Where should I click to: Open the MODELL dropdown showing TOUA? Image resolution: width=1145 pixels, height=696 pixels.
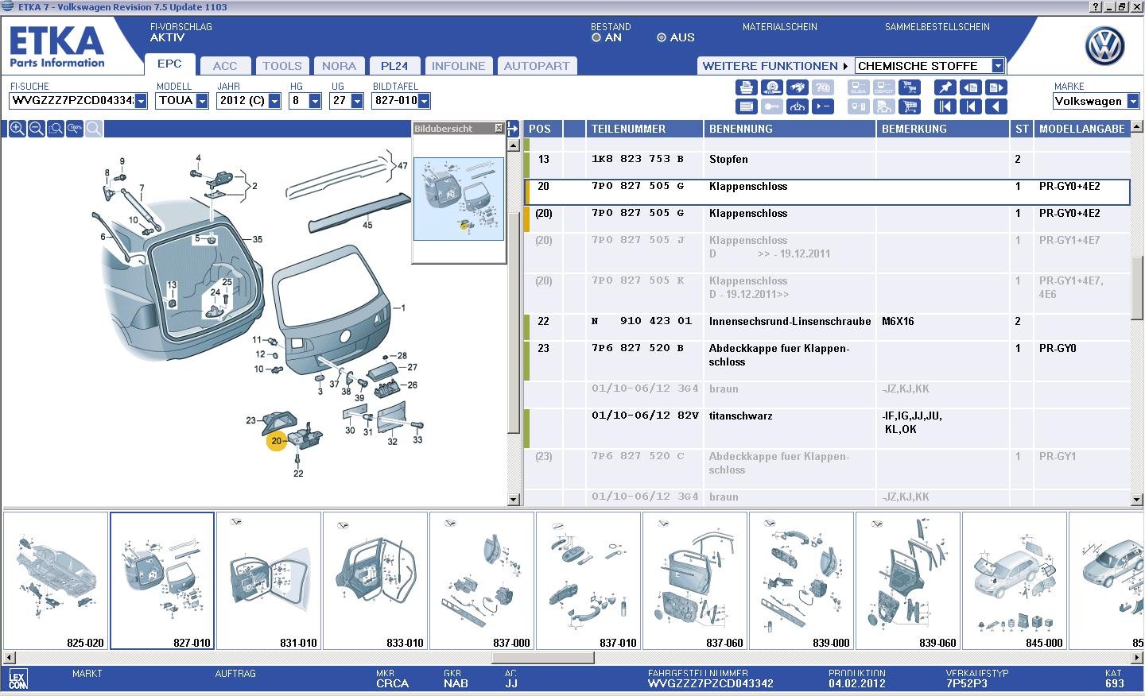[202, 101]
